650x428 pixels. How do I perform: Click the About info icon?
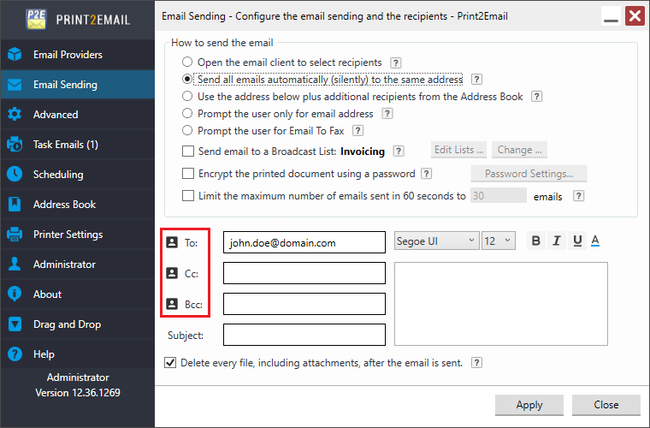[x=15, y=294]
